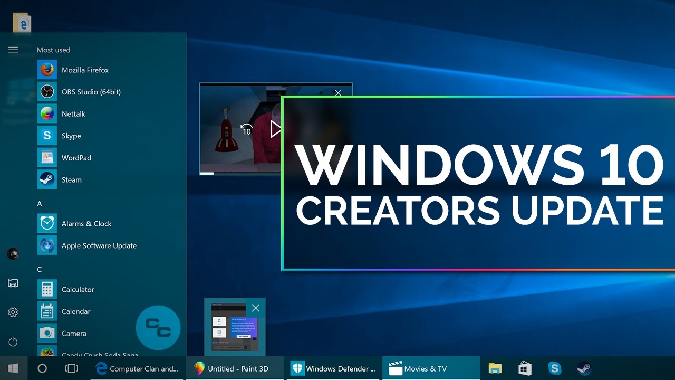Image resolution: width=675 pixels, height=380 pixels.
Task: Switch to Windows Defender taskbar button
Action: click(x=333, y=368)
